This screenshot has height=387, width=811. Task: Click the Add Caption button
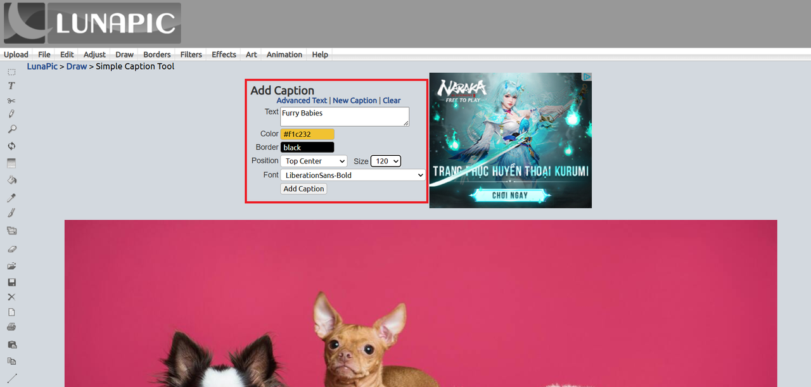(x=304, y=189)
